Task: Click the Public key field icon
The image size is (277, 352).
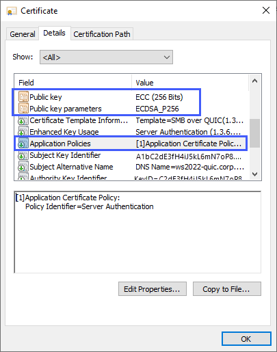Action: [x=23, y=97]
